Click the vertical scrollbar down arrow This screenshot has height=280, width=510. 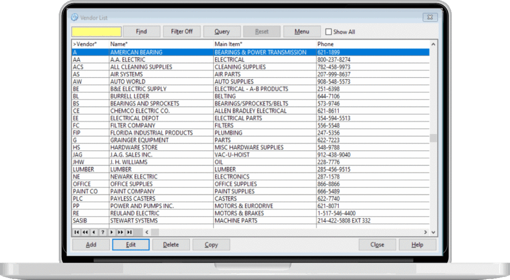(433, 232)
